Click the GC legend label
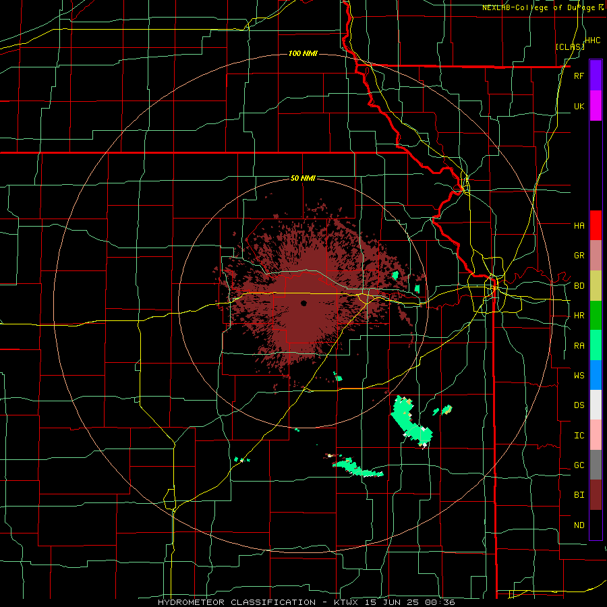This screenshot has width=607, height=607. point(579,465)
